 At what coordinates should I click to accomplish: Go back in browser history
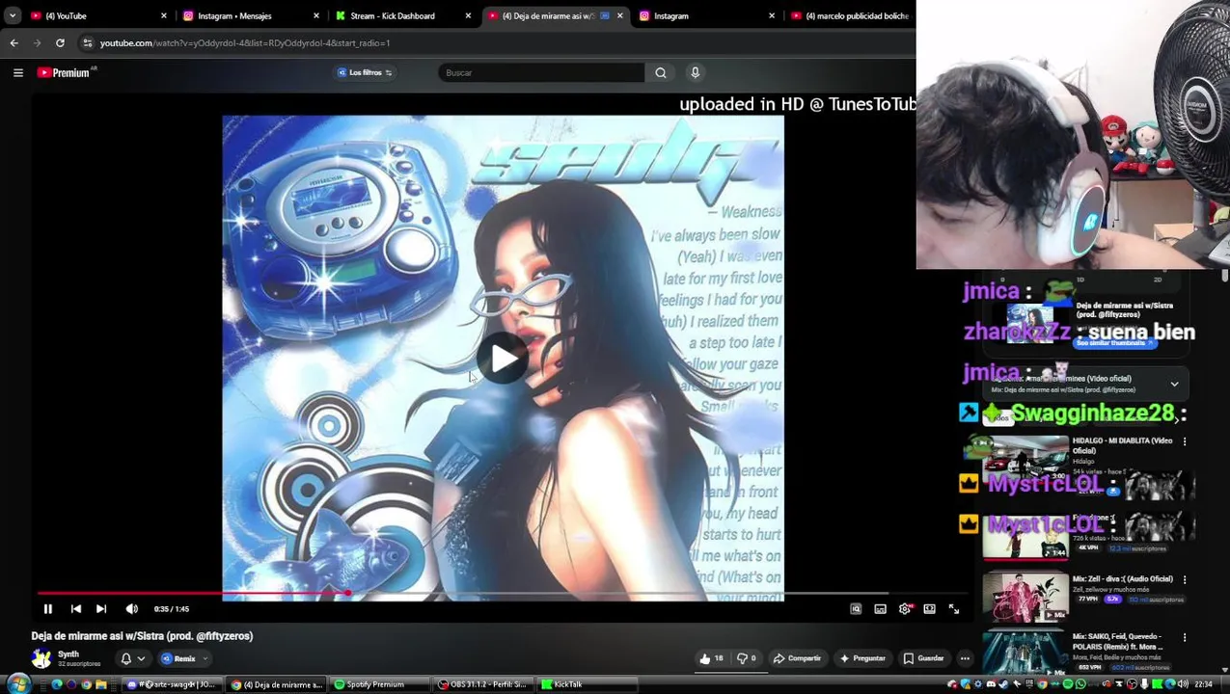pos(14,42)
